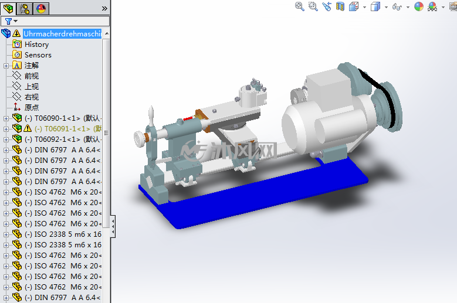Open the ConfigurationManager tab
457x303 pixels.
(x=25, y=8)
